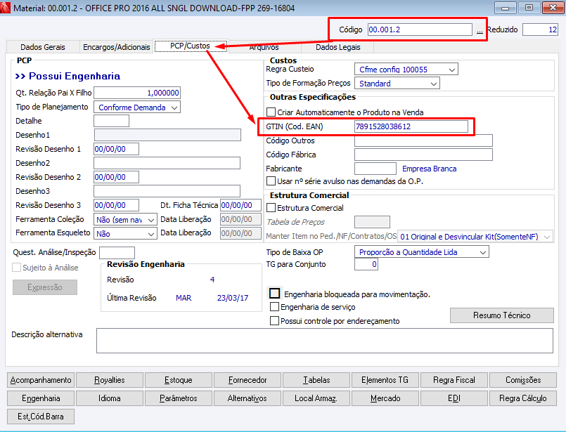Click the Desenho3 input field
Image resolution: width=566 pixels, height=432 pixels.
[167, 191]
